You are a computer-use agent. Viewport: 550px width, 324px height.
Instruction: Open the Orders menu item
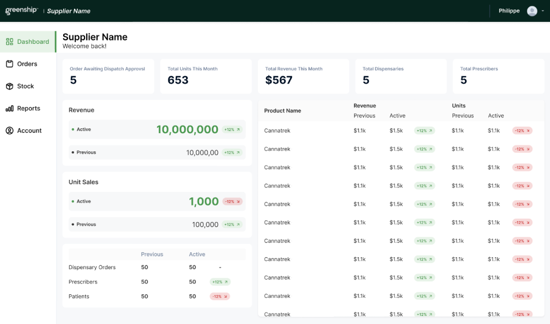(27, 64)
